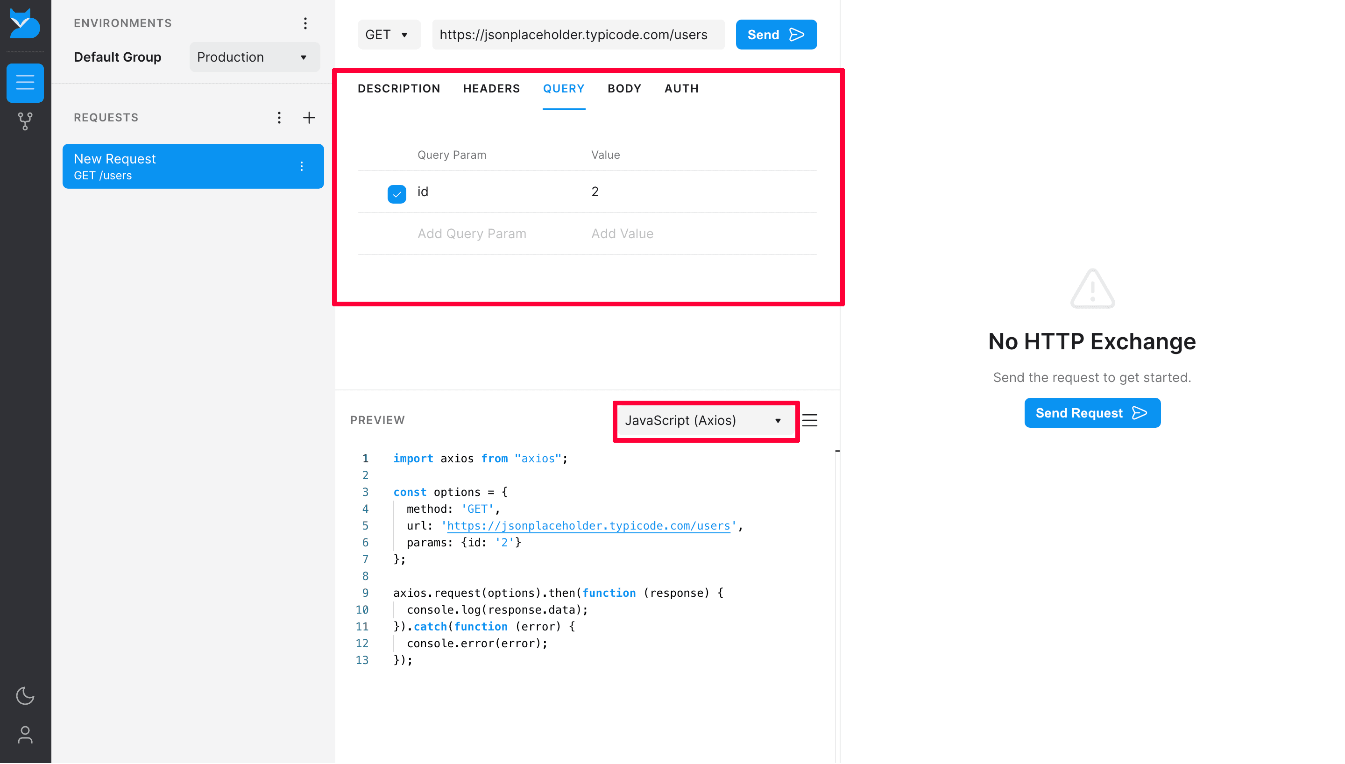Open the Production environment dropdown
Viewport: 1345px width, 764px height.
coord(255,57)
